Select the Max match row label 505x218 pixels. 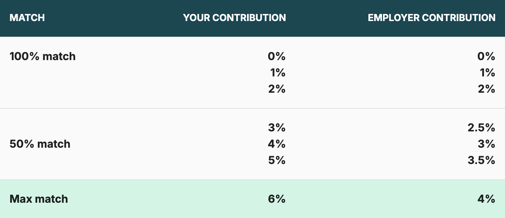click(x=39, y=199)
